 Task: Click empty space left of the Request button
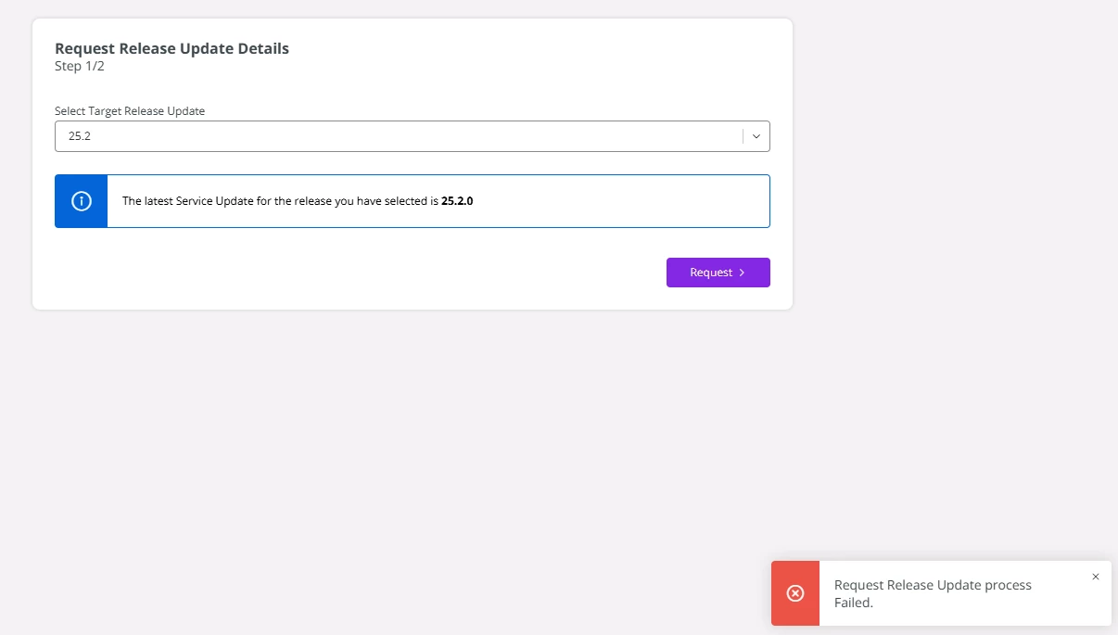tap(371, 273)
